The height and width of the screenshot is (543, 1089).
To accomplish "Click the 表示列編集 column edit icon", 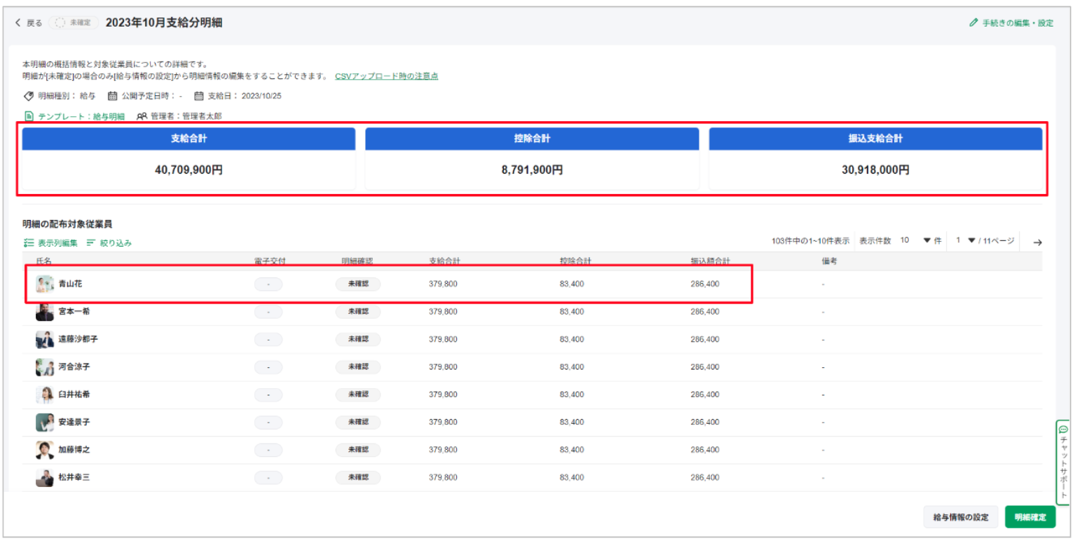I will coord(29,243).
